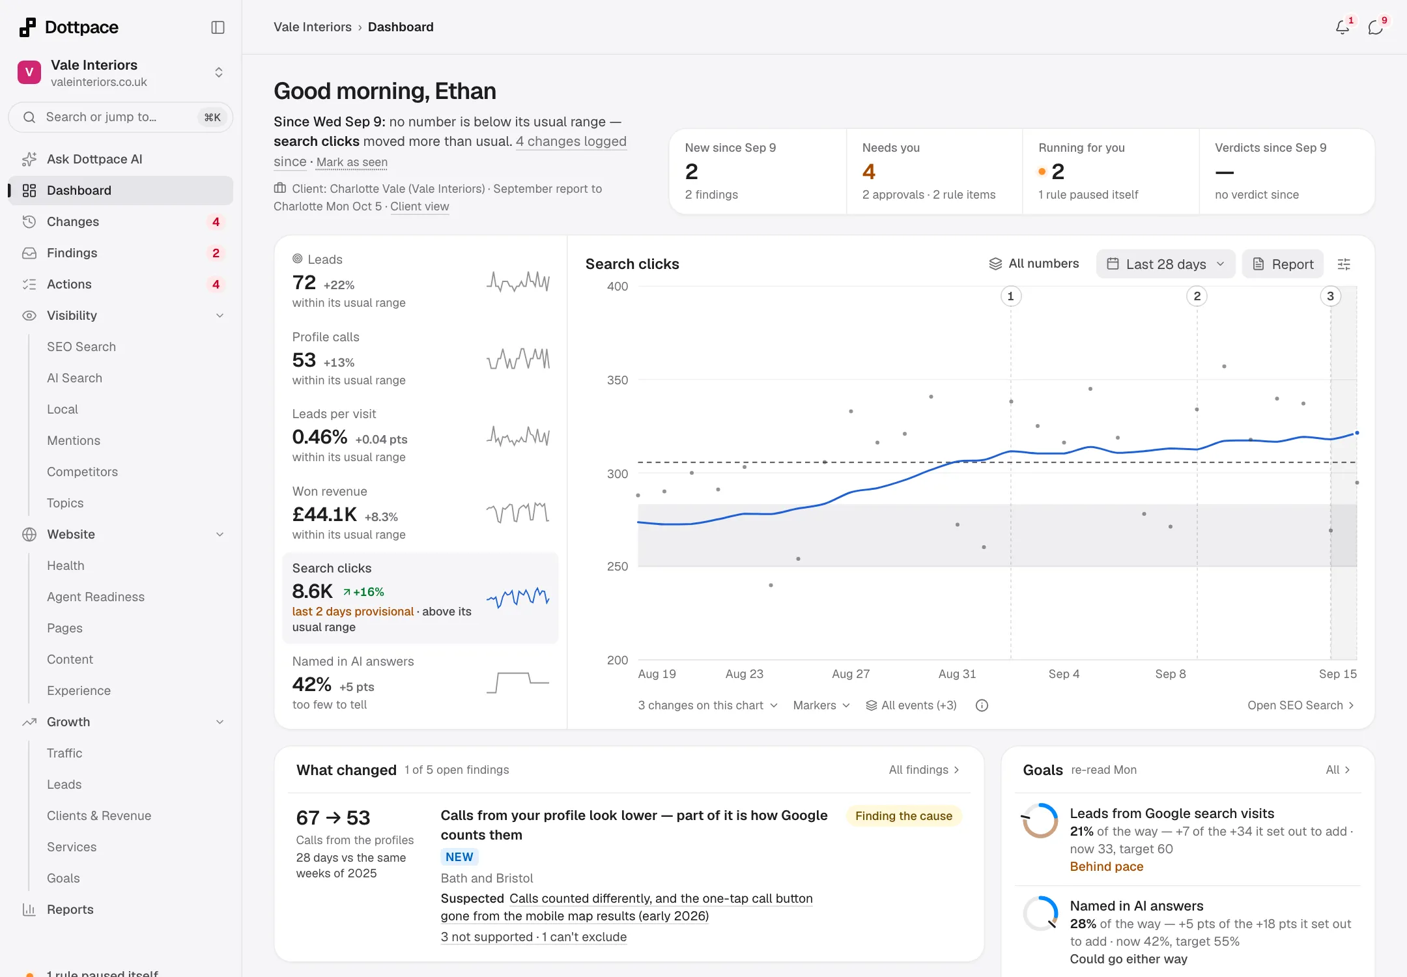Open All events (+3) filter

point(911,705)
